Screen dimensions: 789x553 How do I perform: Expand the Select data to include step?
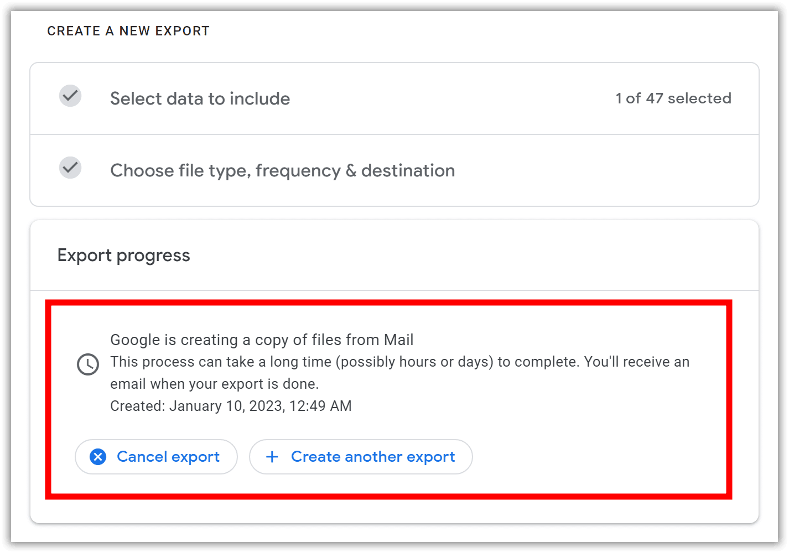[395, 98]
